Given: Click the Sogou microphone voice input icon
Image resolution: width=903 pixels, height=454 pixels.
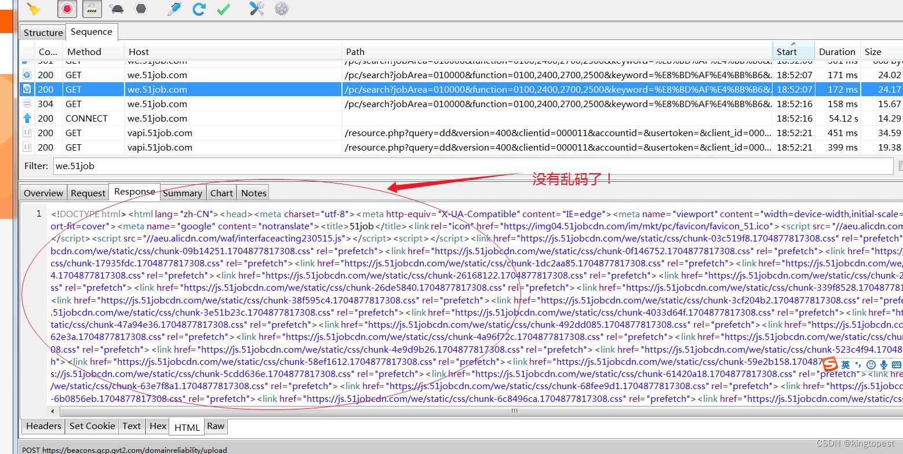Looking at the screenshot, I should (x=884, y=364).
